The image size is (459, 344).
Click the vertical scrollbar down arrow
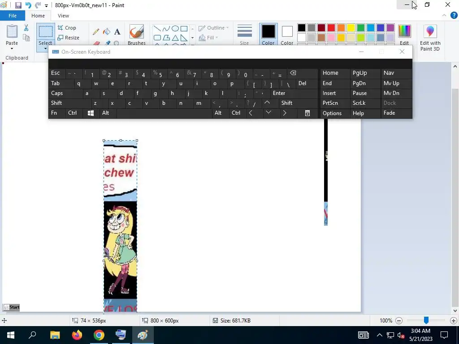pyautogui.click(x=455, y=311)
